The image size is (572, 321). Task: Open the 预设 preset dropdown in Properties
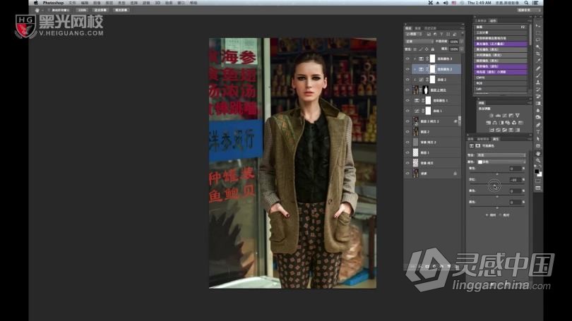point(501,155)
